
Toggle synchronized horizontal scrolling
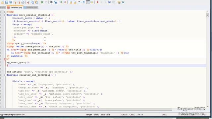coord(74,2)
